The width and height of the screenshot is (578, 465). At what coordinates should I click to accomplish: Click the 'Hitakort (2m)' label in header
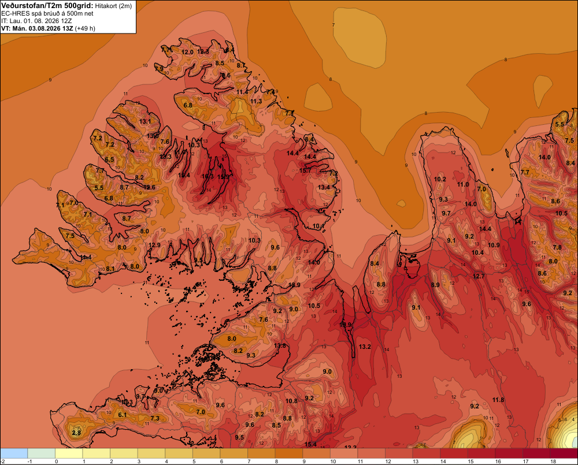click(113, 6)
